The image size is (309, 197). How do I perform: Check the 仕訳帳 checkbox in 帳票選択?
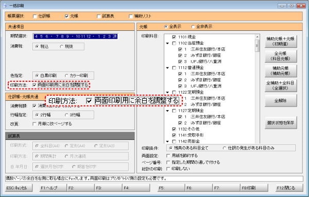coord(35,16)
